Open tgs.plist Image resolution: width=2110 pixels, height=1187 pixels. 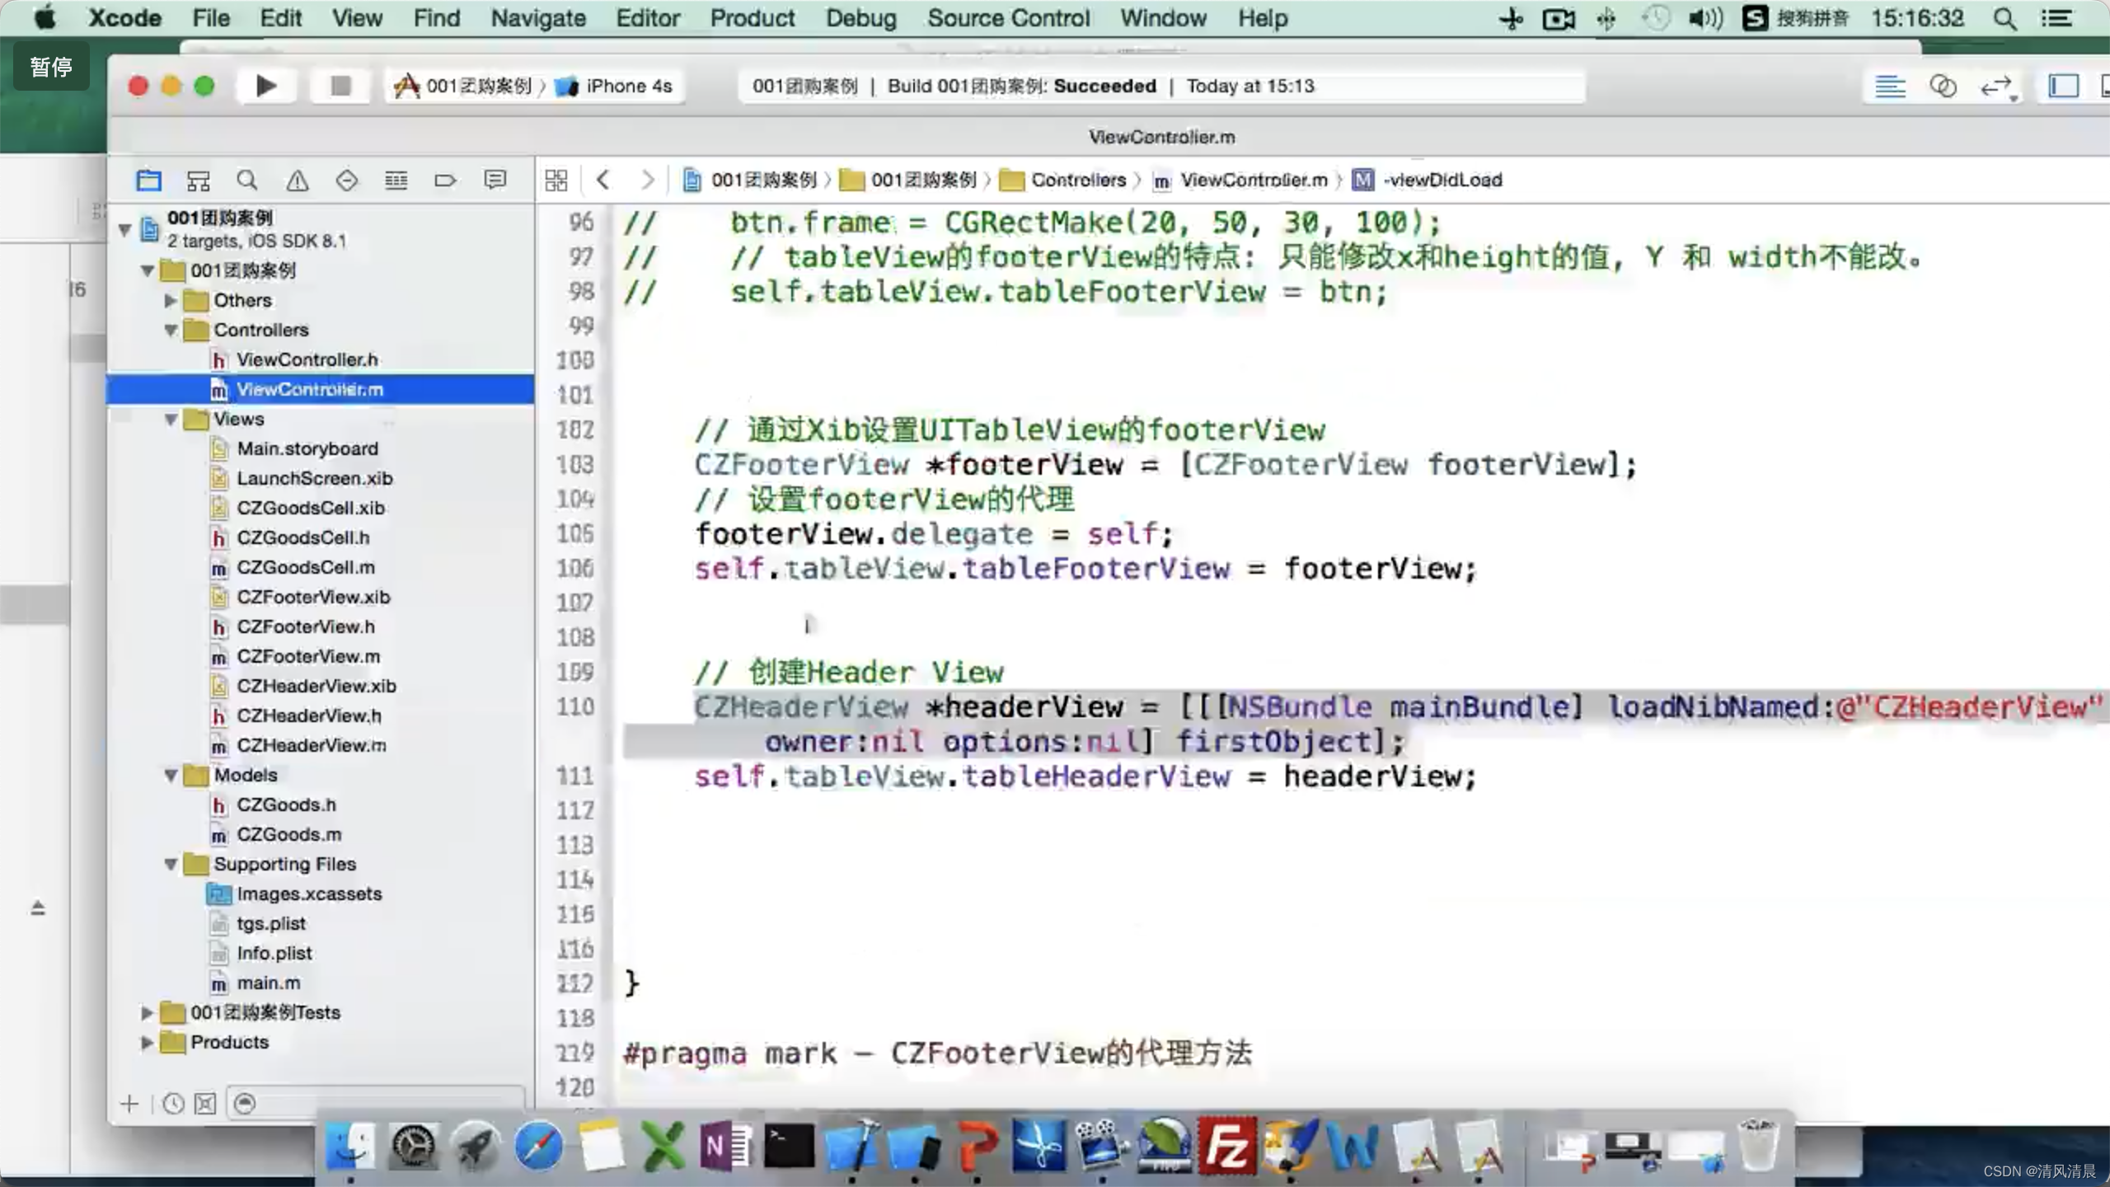click(270, 923)
